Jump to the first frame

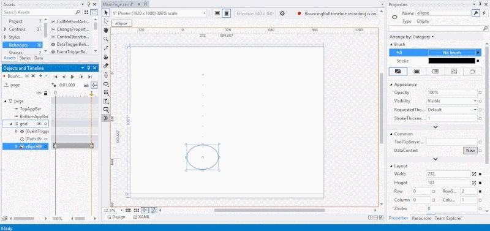55,77
